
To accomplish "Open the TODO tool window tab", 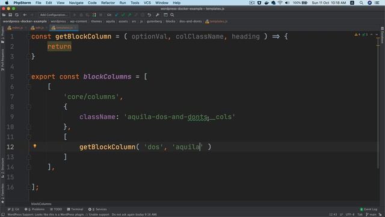I will [x=56, y=209].
